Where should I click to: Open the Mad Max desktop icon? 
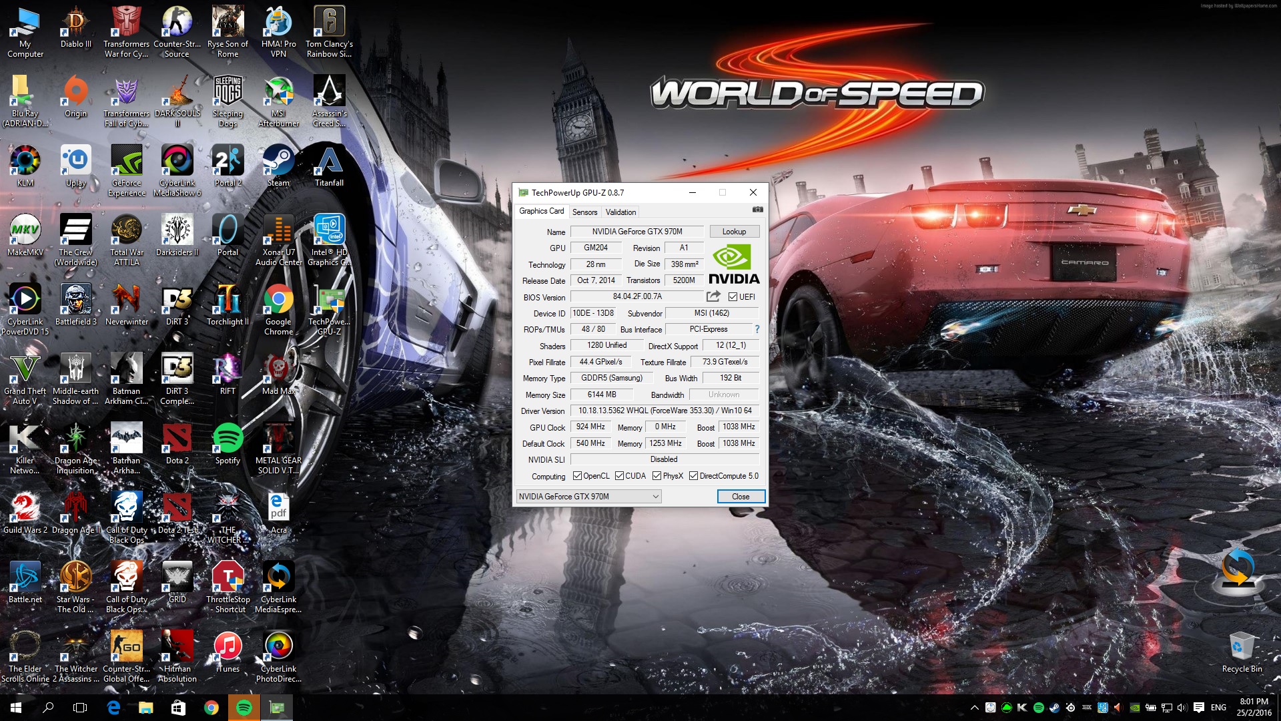(x=279, y=374)
